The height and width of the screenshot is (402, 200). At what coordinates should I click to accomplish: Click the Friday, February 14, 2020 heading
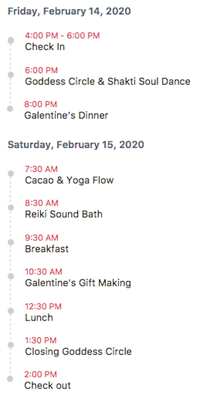pyautogui.click(x=69, y=11)
